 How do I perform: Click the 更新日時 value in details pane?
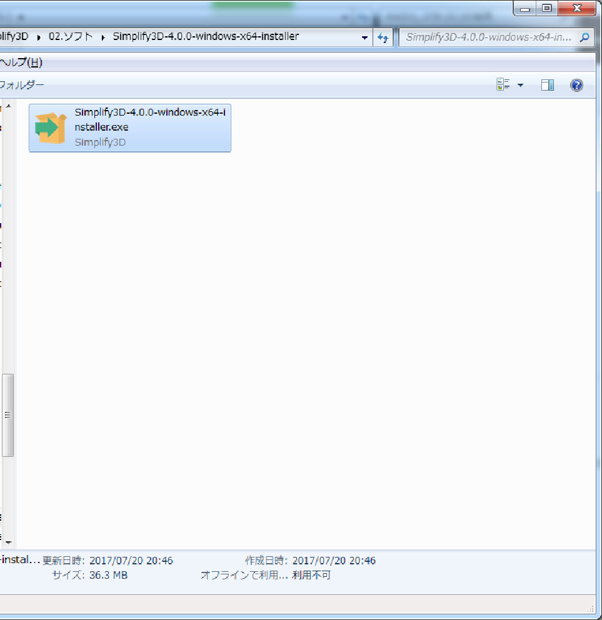pos(131,561)
